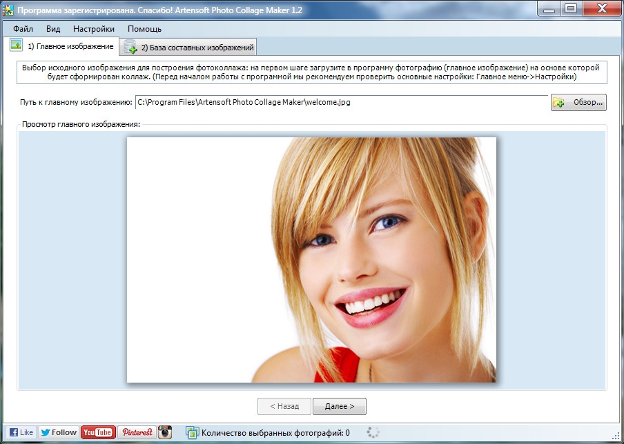Maximize the Photo Collage Maker window
This screenshot has width=624, height=444.
[571, 9]
